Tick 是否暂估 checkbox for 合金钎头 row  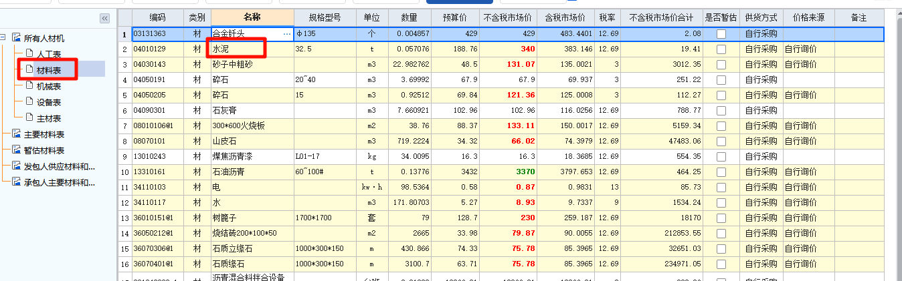(x=721, y=33)
